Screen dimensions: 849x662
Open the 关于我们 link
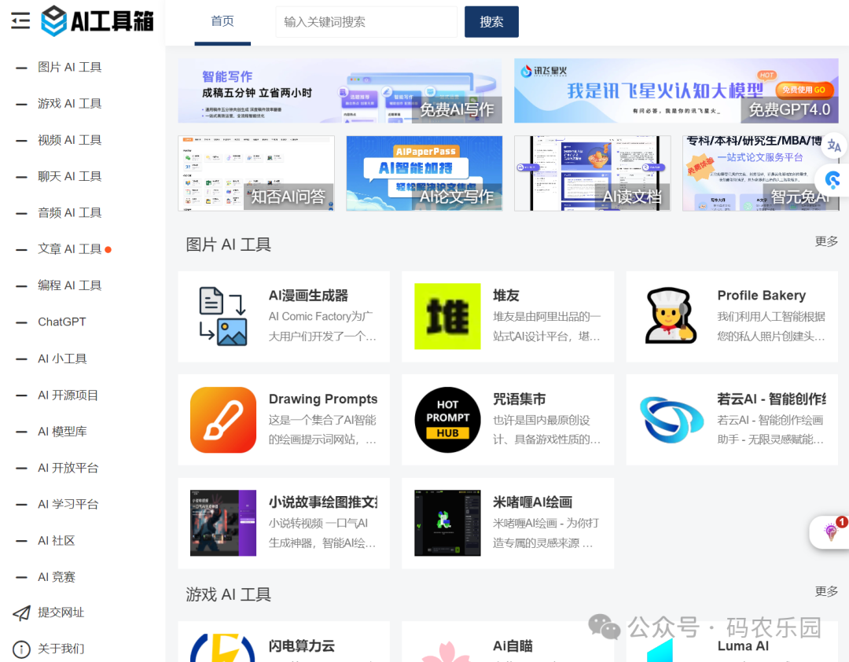tap(61, 649)
